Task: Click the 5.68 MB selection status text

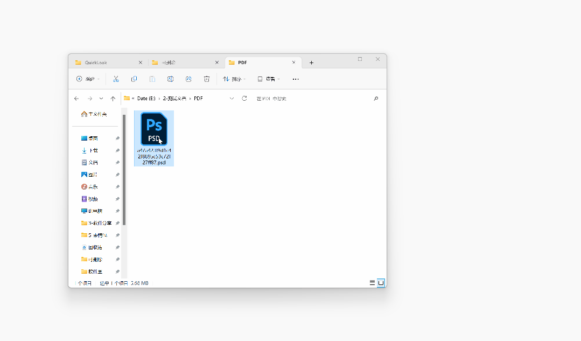Action: click(x=139, y=283)
